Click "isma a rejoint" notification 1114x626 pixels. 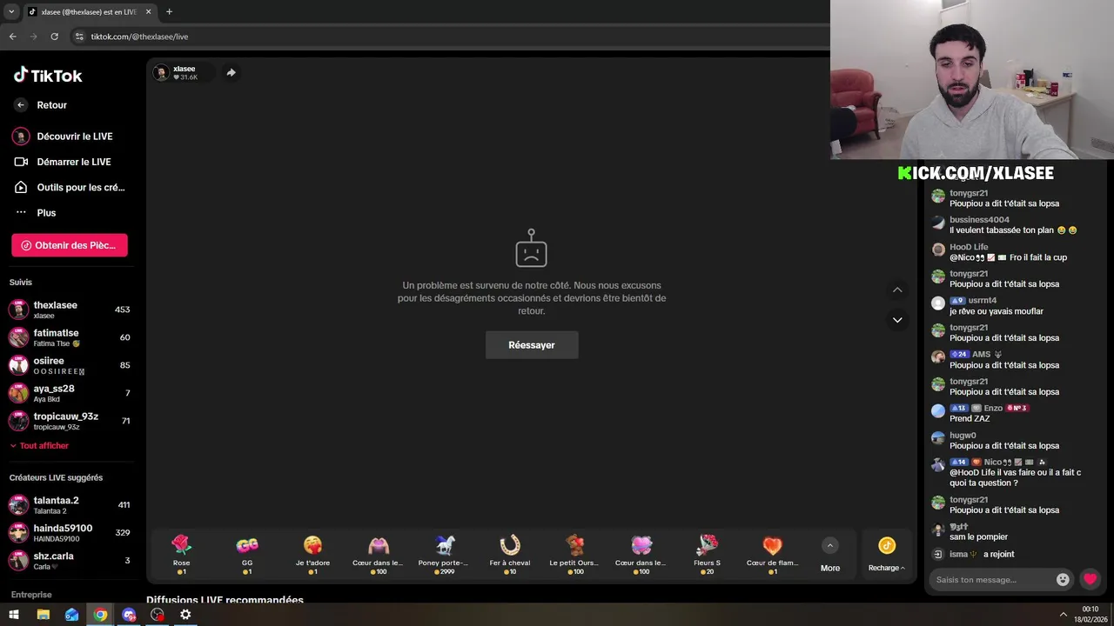tap(982, 555)
